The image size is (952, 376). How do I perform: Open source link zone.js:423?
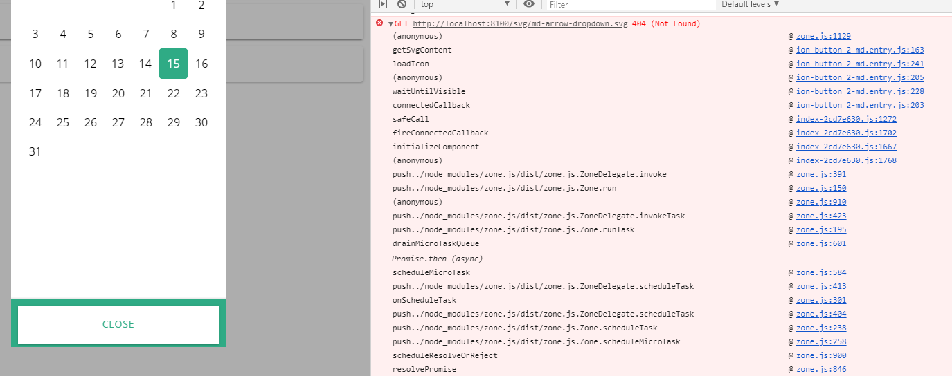point(821,216)
